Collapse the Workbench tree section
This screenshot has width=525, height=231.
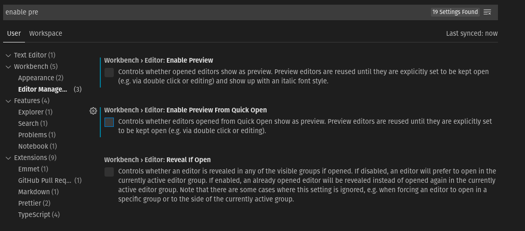tap(8, 67)
